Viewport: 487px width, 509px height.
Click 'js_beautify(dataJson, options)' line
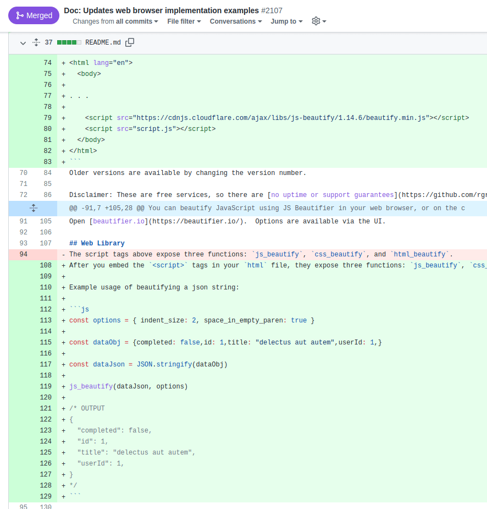click(129, 387)
